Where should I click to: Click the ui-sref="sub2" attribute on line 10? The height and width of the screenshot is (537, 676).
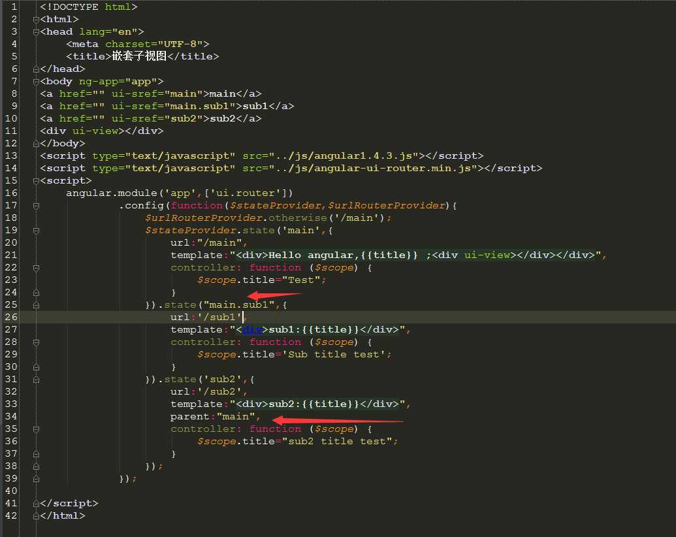point(157,119)
